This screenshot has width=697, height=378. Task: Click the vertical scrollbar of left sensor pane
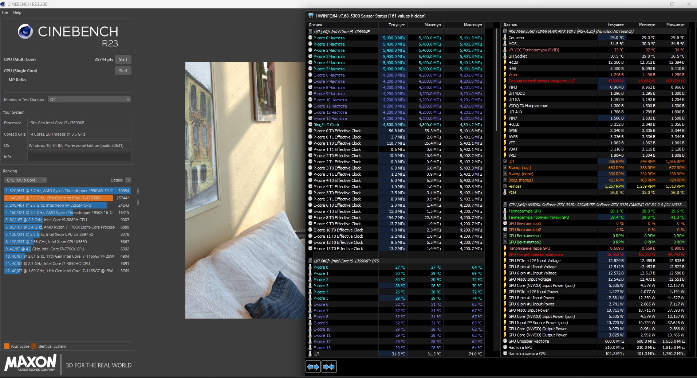pyautogui.click(x=496, y=80)
